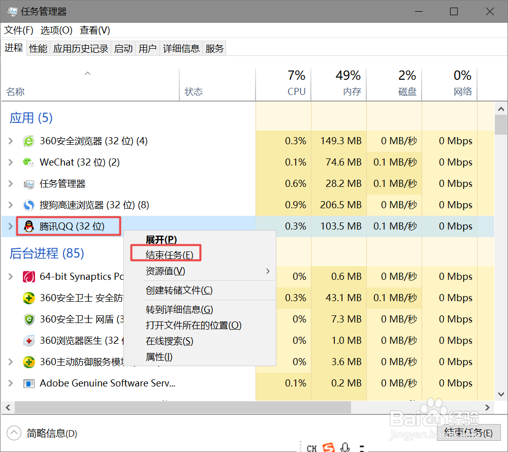Sort by the 内存 column header
This screenshot has width=508, height=452.
click(339, 85)
